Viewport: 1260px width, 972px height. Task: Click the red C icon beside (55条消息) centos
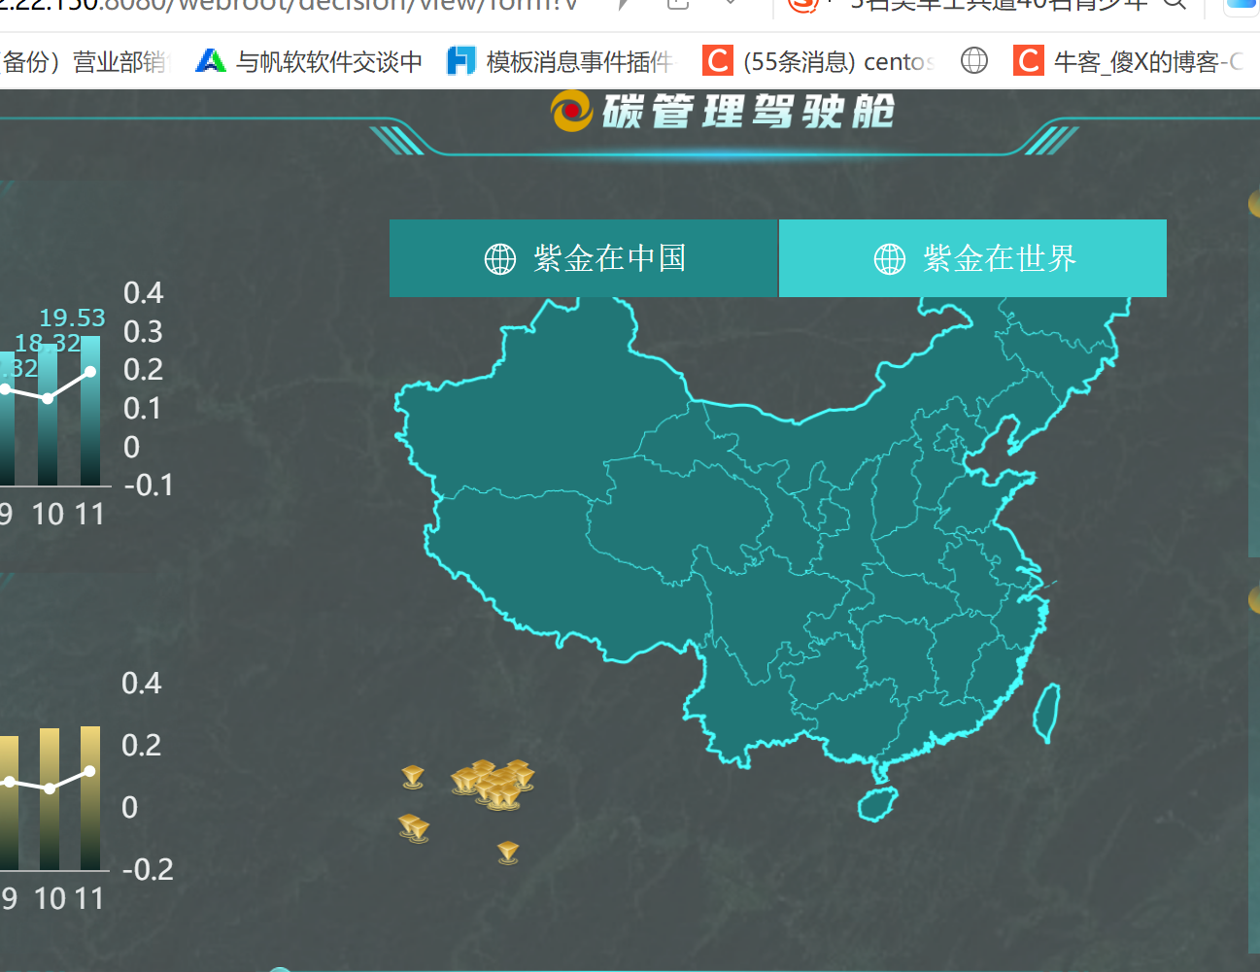[718, 61]
